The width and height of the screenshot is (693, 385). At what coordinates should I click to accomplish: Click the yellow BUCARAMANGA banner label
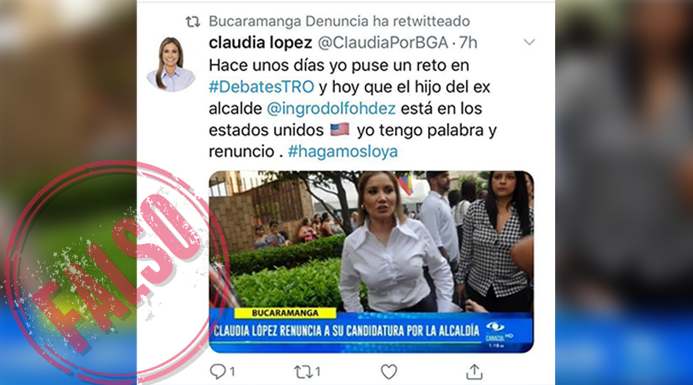coord(285,313)
